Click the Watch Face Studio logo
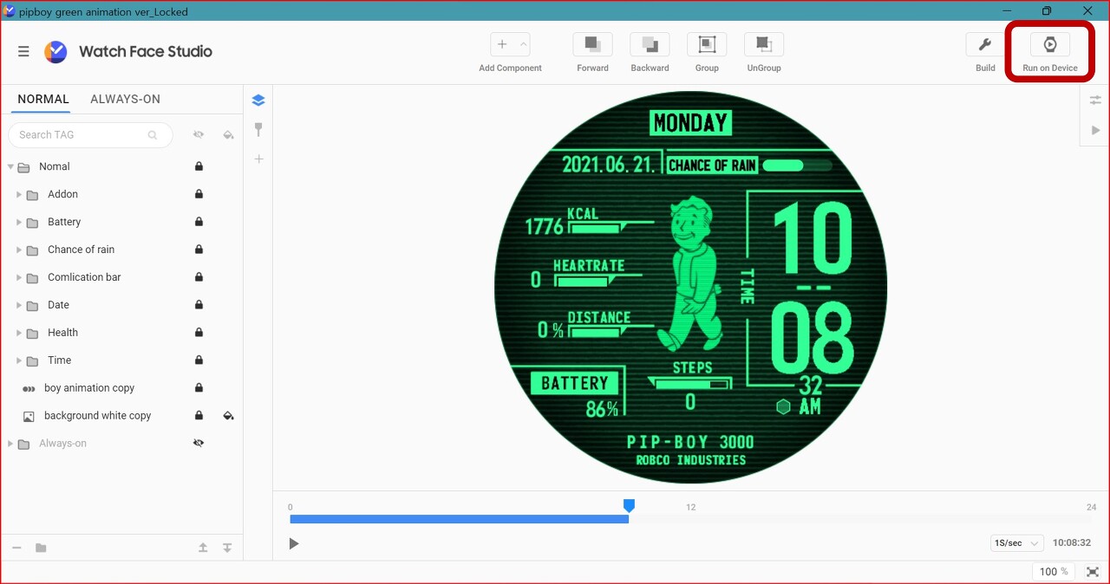 click(x=55, y=51)
